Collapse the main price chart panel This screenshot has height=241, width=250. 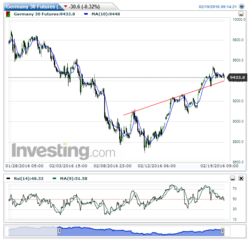coord(241,14)
